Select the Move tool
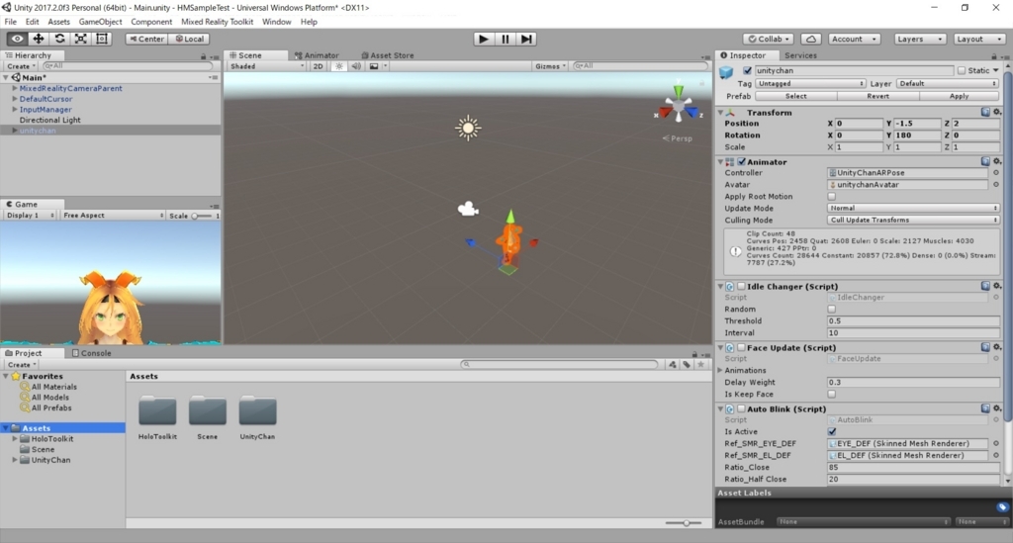1013x543 pixels. tap(39, 39)
